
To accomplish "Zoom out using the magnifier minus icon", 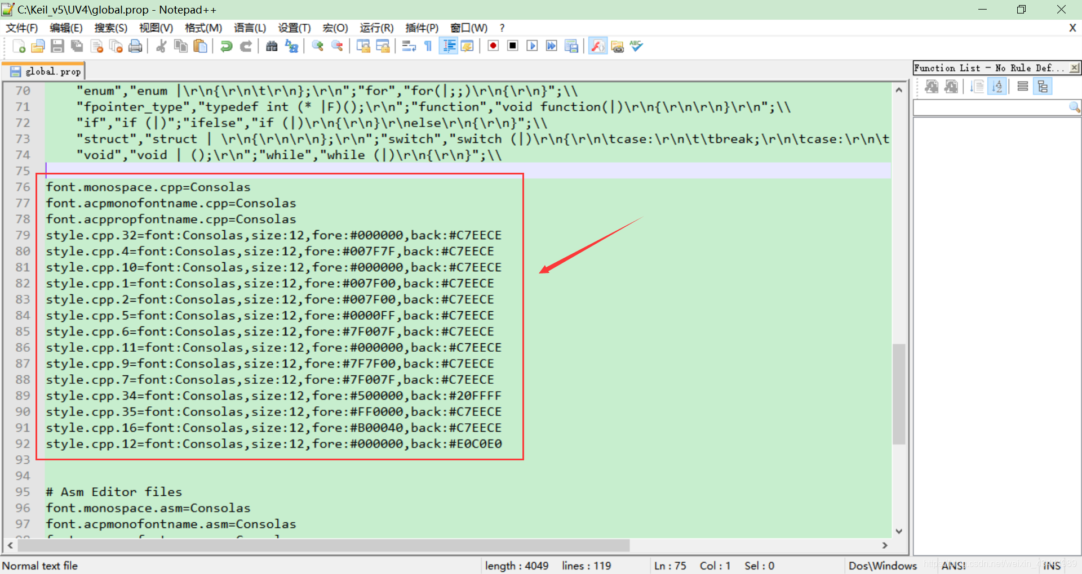I will click(x=337, y=47).
